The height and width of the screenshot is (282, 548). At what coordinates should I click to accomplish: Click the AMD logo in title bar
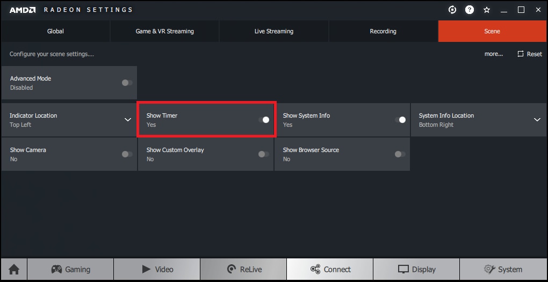point(23,10)
